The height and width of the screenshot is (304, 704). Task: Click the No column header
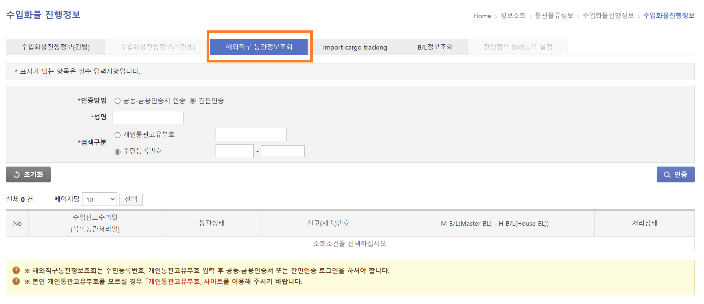coord(17,223)
